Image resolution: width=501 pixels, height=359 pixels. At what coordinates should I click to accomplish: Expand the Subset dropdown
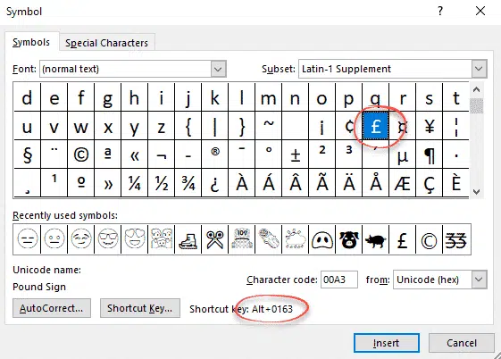pyautogui.click(x=479, y=69)
